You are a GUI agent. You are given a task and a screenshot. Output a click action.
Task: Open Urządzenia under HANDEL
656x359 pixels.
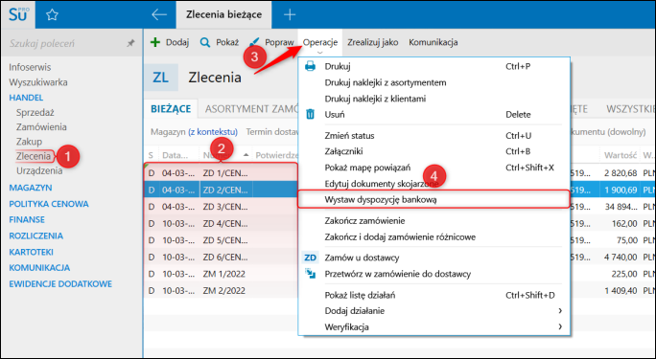(x=39, y=170)
